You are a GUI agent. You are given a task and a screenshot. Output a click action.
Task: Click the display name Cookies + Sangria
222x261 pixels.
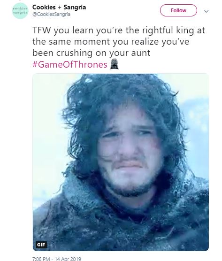tap(59, 7)
